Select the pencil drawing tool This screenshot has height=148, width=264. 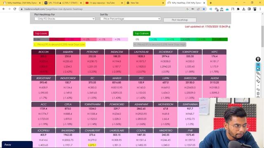pos(258,73)
